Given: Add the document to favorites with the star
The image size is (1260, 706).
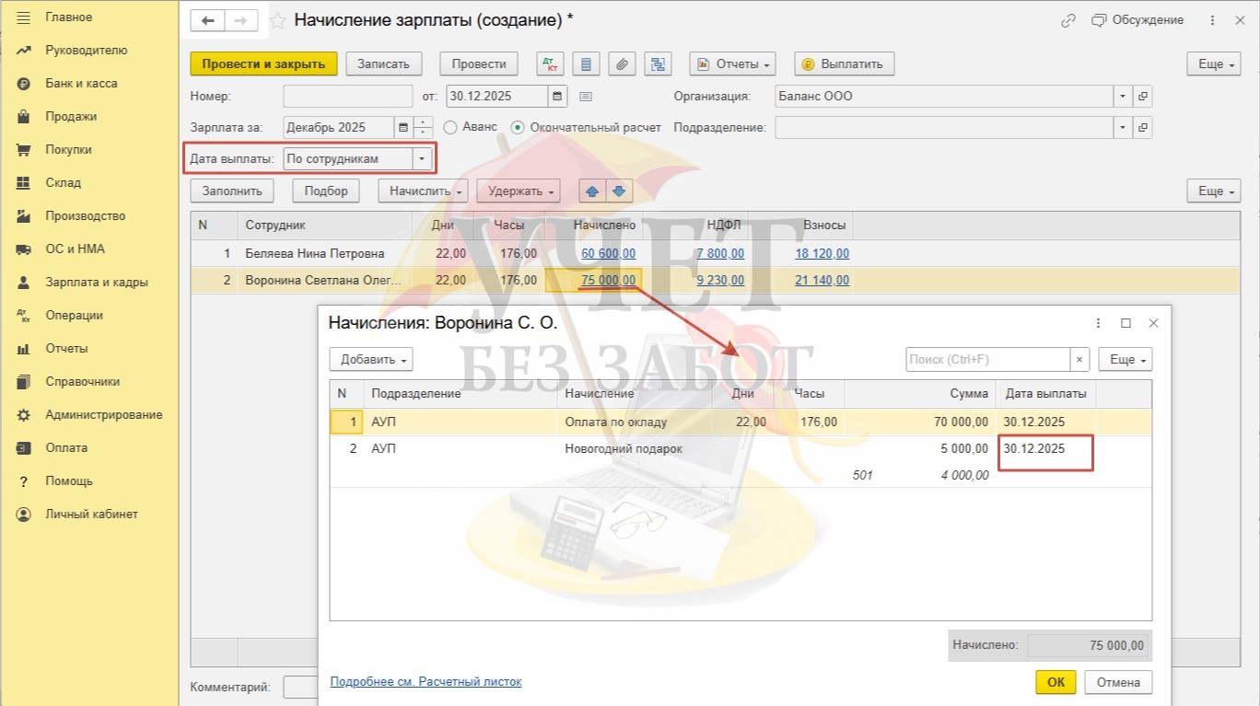Looking at the screenshot, I should (x=277, y=20).
